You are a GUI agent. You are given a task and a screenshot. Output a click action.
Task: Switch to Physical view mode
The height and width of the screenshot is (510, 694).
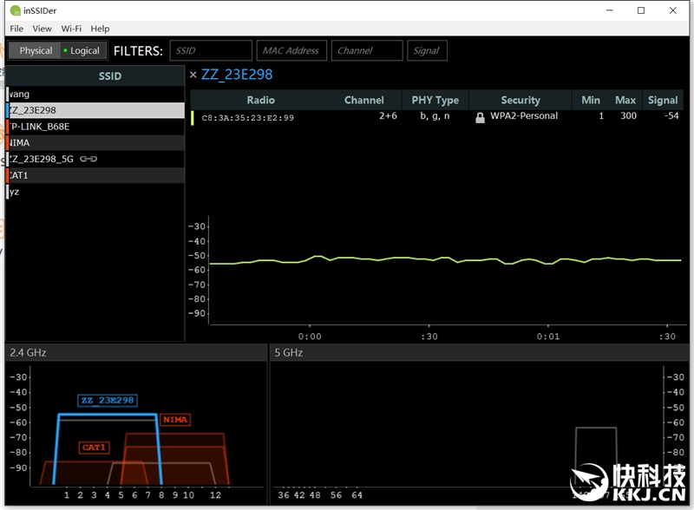coord(35,50)
